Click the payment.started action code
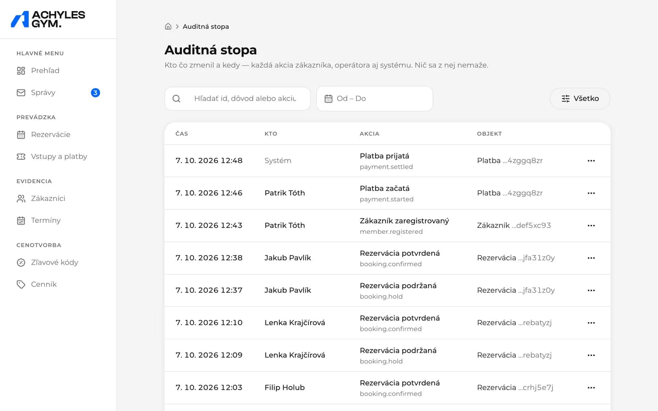Screen dimensions: 658x411 387,200
